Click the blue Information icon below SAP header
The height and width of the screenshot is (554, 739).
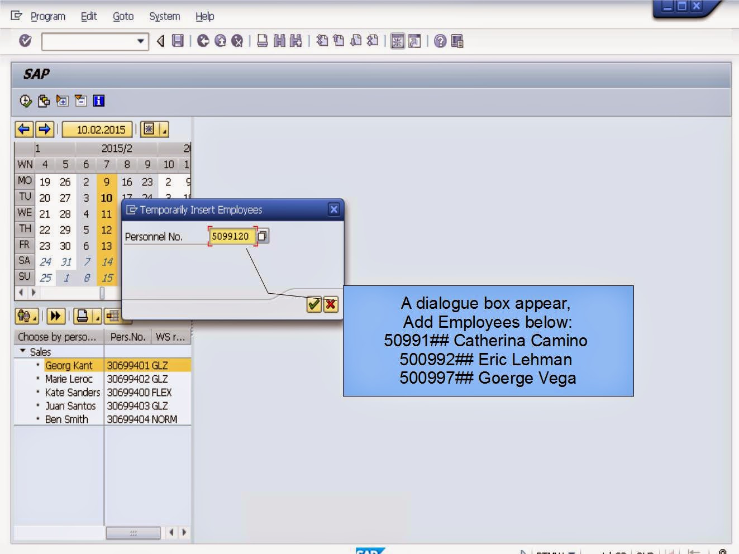click(100, 101)
